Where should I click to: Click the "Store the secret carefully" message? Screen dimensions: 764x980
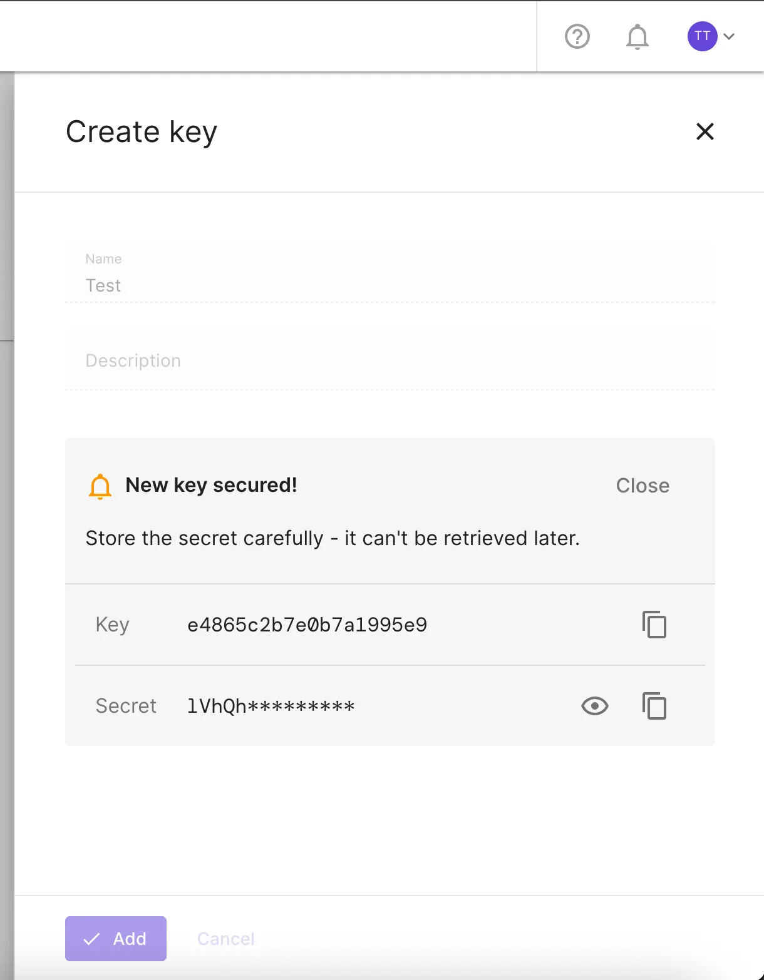point(333,538)
